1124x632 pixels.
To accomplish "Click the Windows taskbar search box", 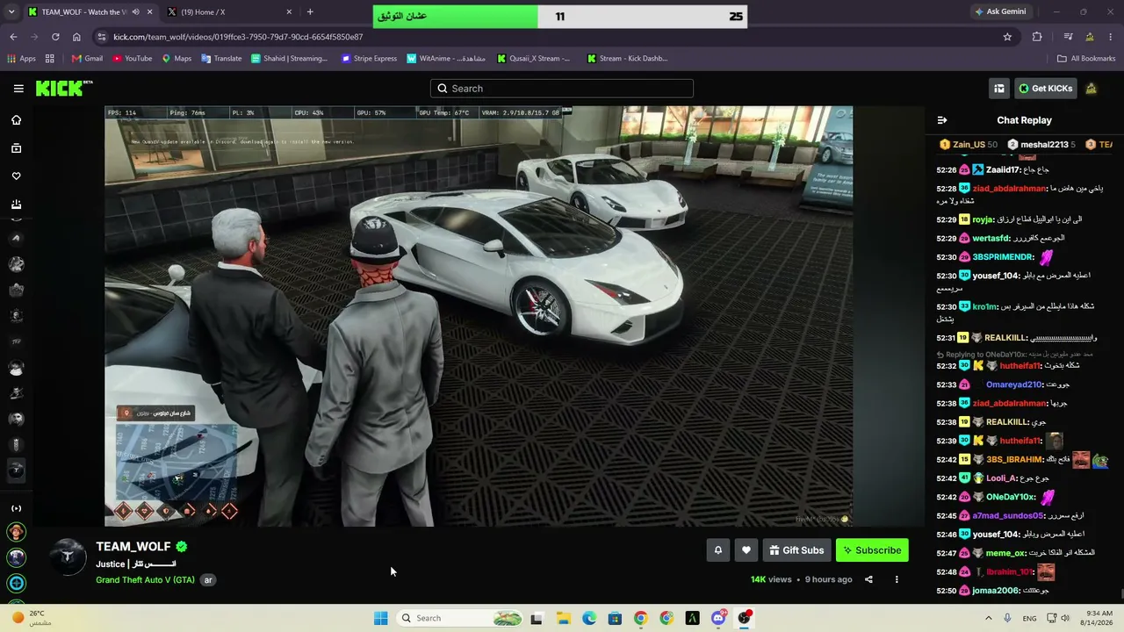I will coord(459,618).
